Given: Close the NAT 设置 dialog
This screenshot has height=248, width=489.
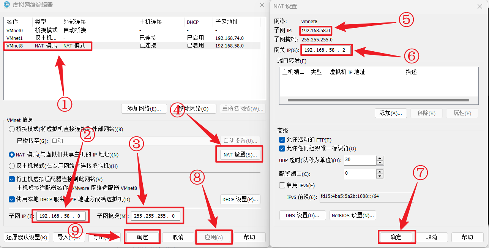Looking at the screenshot, I should pos(480,6).
